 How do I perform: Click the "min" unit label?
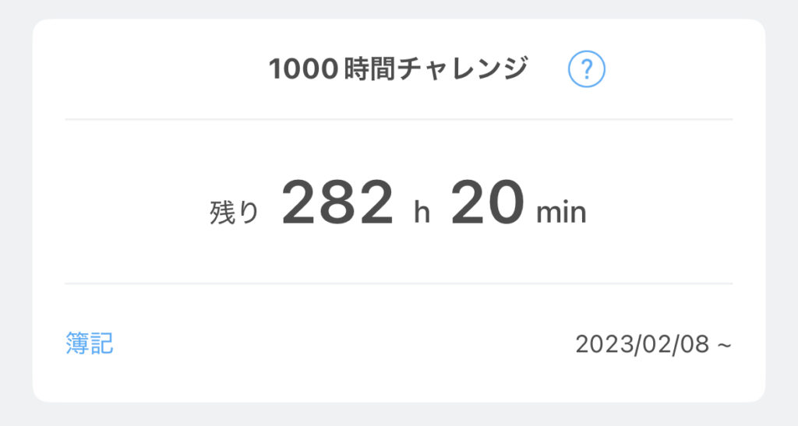pos(560,213)
